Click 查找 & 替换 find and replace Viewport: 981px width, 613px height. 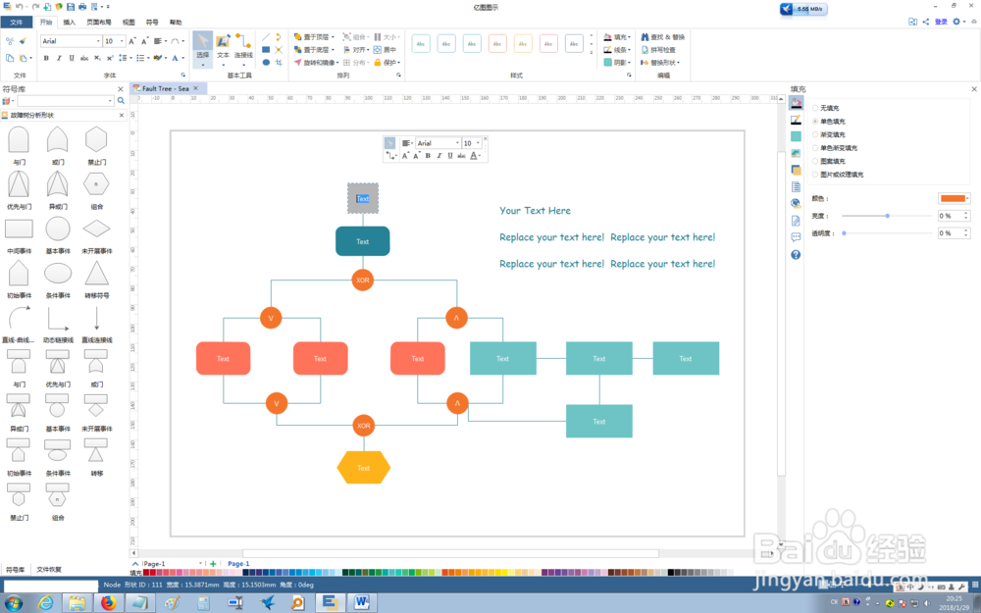(x=662, y=37)
